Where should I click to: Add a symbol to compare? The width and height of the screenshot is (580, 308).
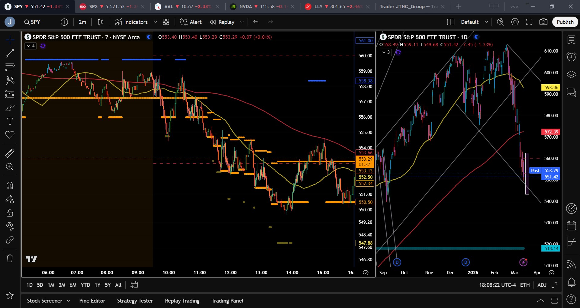click(64, 22)
